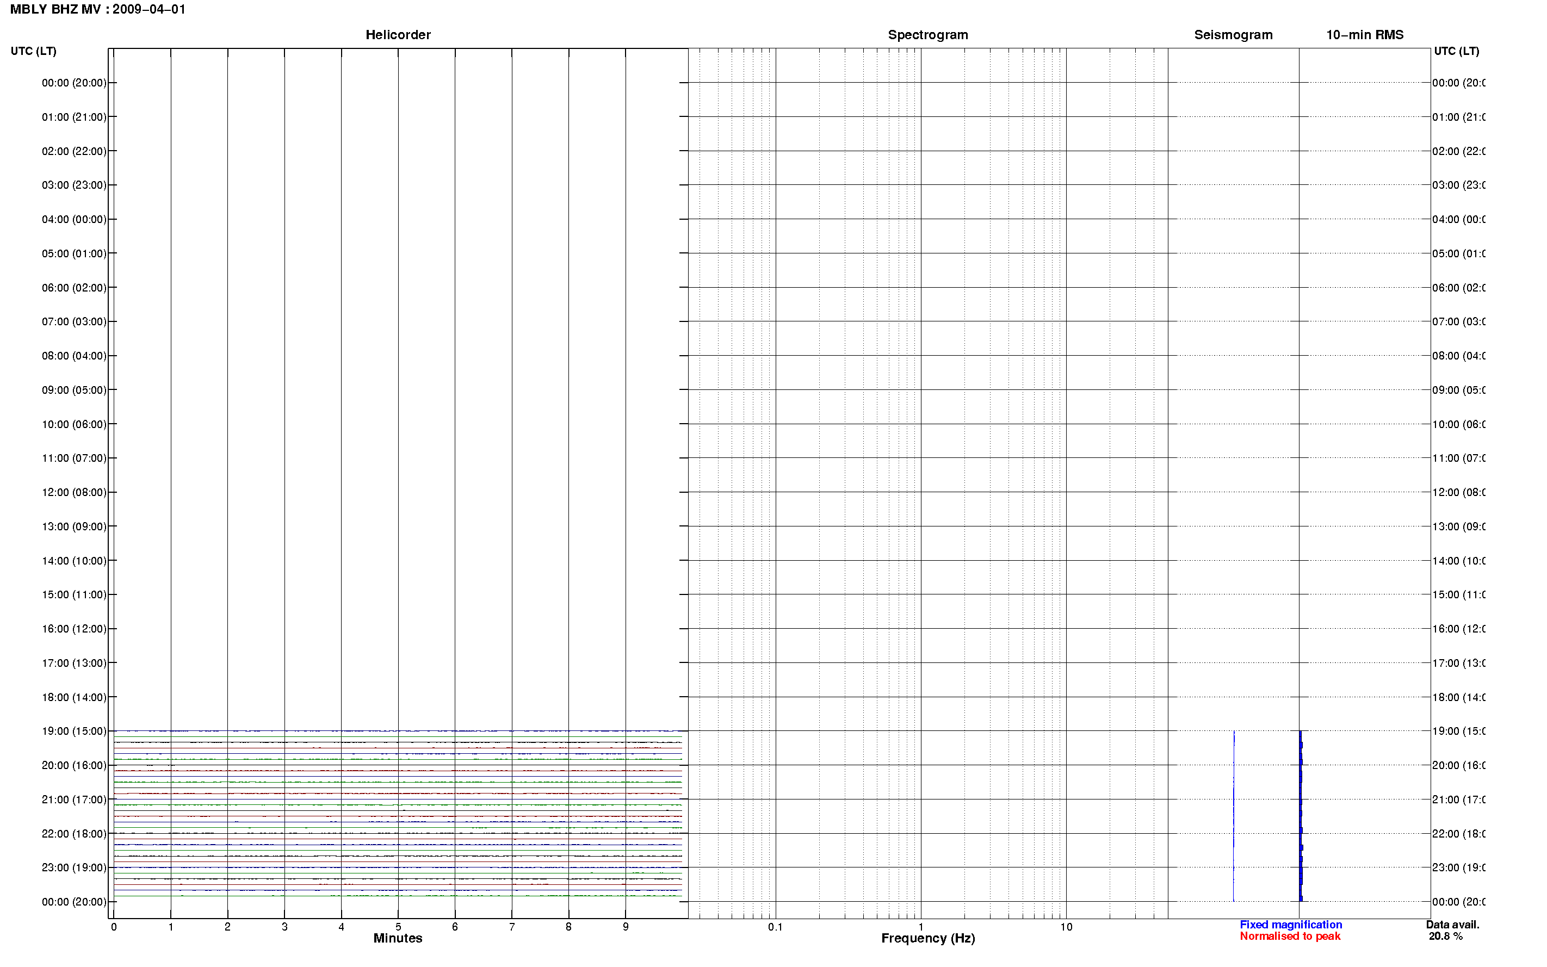The width and height of the screenshot is (1547, 967).
Task: Click the left '23:00 (19:00)' time label
Action: [74, 868]
